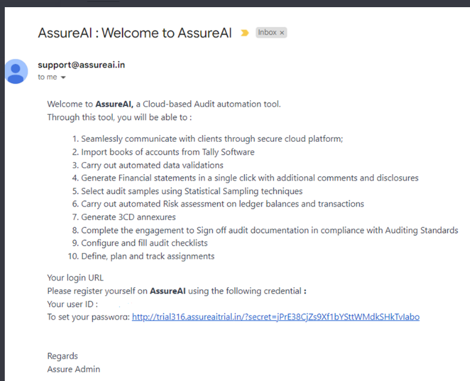Click the Inbox label chip
470x381 pixels.
point(267,33)
